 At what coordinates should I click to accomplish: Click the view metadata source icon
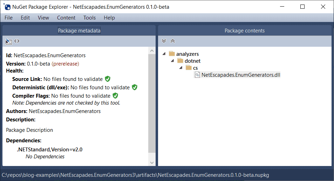pyautogui.click(x=17, y=41)
